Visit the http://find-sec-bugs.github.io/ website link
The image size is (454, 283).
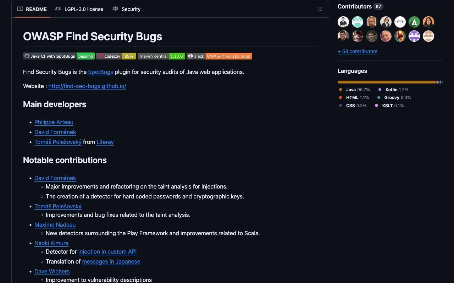87,86
